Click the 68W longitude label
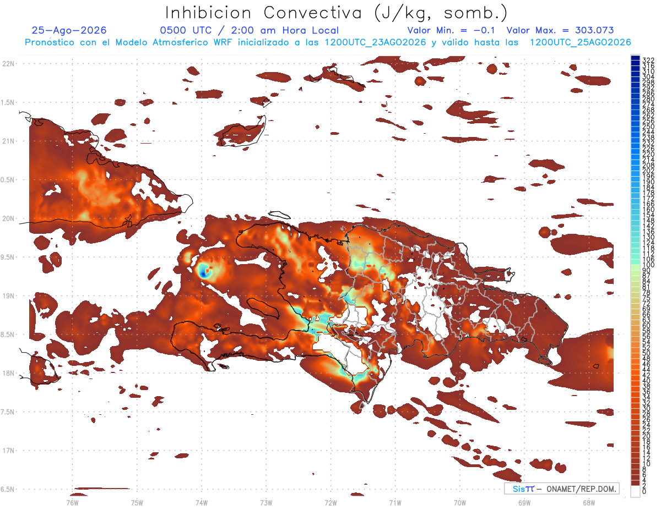 [x=589, y=502]
